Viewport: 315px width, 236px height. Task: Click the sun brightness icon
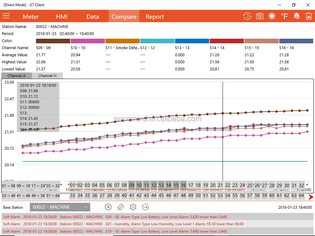coord(272,16)
